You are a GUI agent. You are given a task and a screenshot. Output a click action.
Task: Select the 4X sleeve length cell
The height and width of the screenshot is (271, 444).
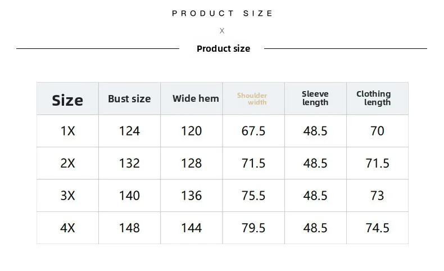315,228
